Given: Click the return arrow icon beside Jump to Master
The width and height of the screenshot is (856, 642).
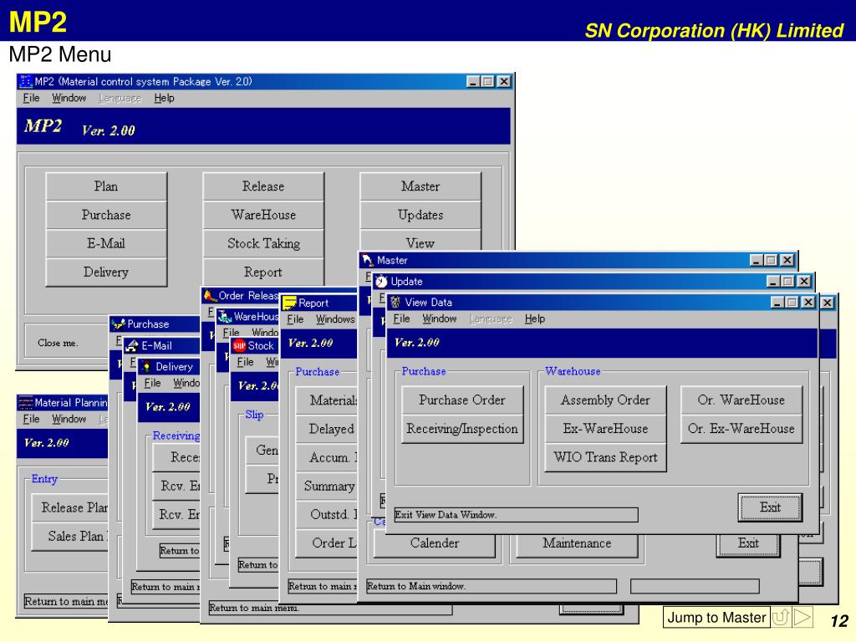Looking at the screenshot, I should [781, 617].
